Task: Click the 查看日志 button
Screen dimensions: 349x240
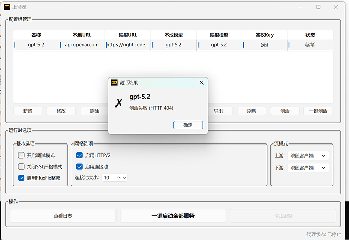Action: (63, 216)
